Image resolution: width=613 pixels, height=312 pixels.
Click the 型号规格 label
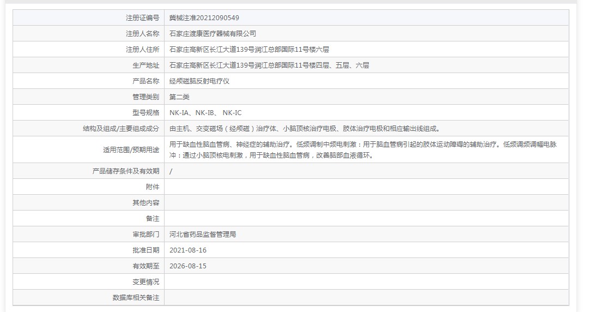(x=146, y=113)
